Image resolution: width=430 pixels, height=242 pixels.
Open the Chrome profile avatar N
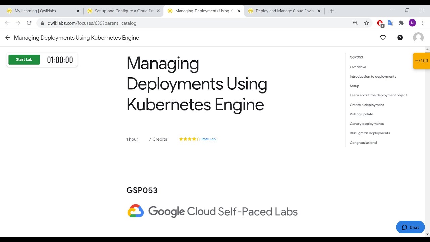point(412,23)
